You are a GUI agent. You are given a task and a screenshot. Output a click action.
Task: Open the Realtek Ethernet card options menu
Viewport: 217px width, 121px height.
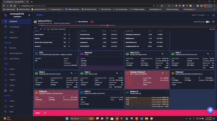(x=212, y=73)
